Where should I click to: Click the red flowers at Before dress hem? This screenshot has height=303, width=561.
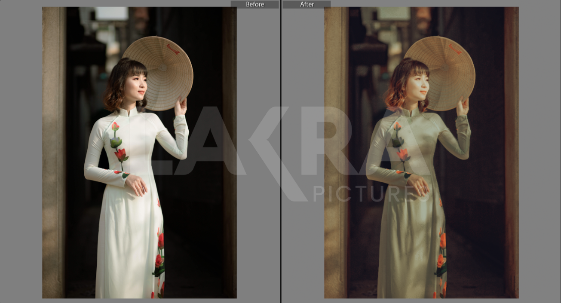(159, 258)
